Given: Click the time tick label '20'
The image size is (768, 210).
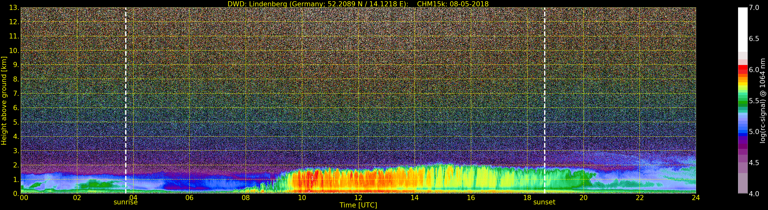Looking at the screenshot, I should click(583, 198).
